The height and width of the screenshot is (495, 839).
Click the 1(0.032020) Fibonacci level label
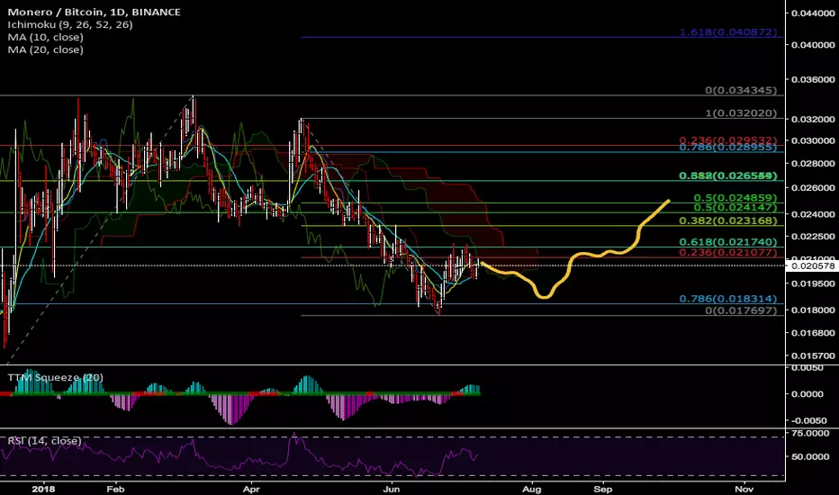coord(741,113)
